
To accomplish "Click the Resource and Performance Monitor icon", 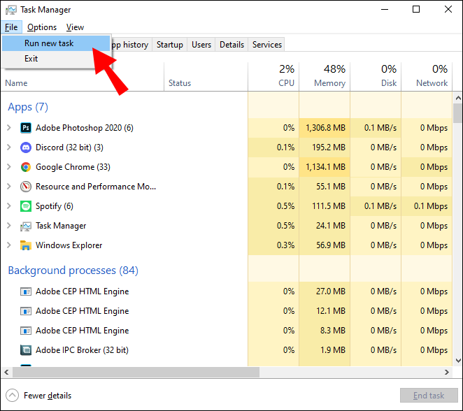I will coord(26,187).
